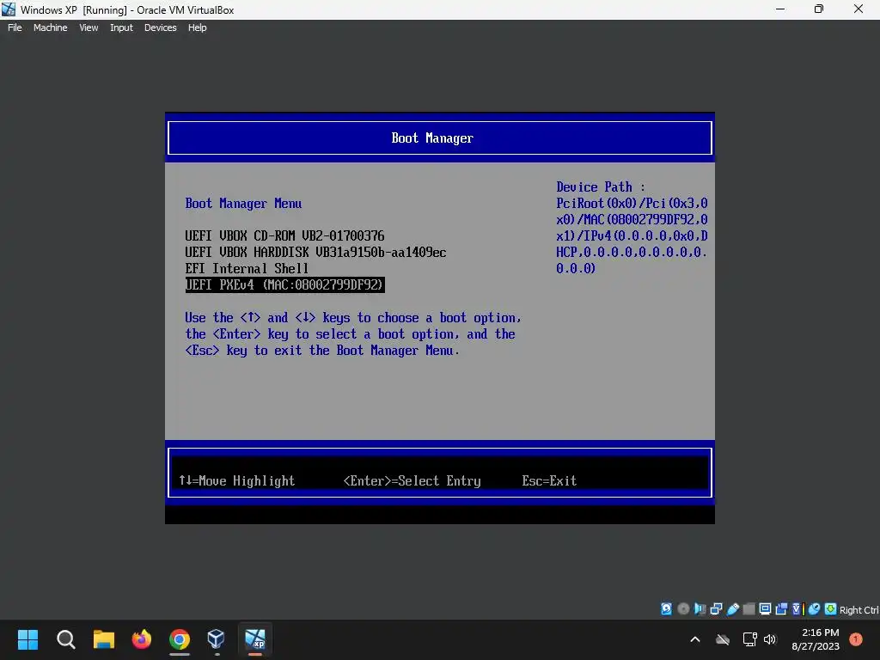Open the network tray icon

point(749,639)
